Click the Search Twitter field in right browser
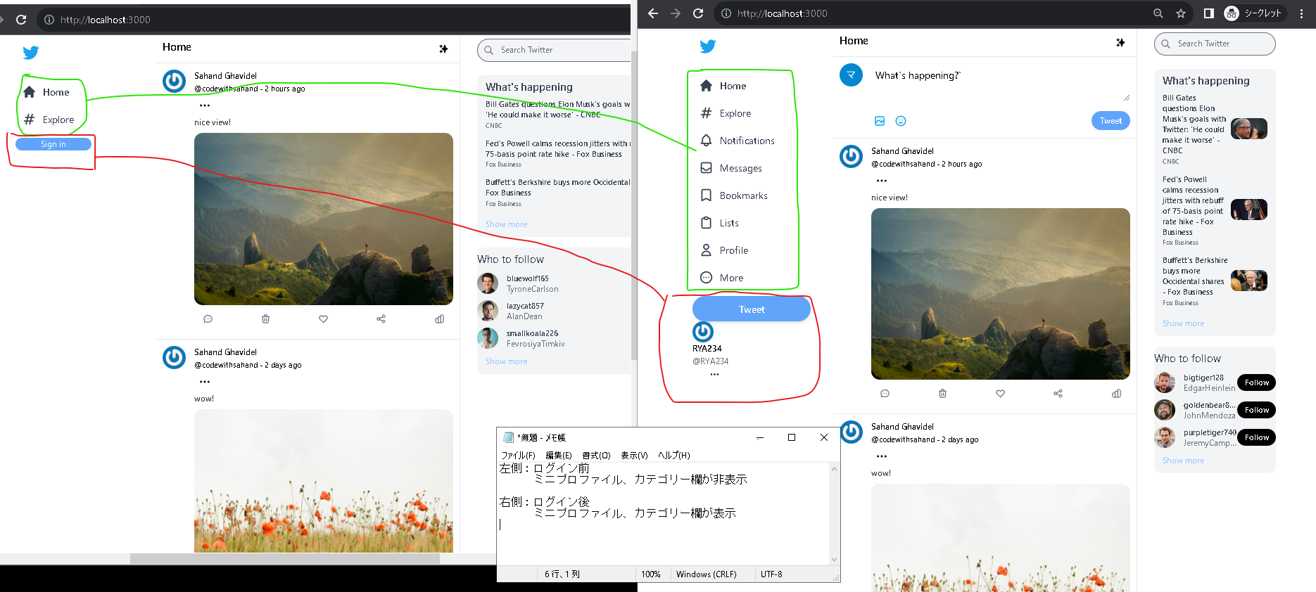 [1215, 44]
